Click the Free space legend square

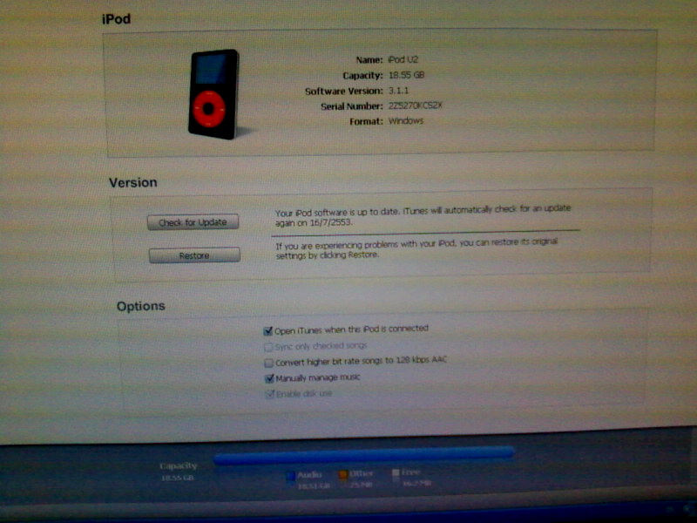tap(396, 474)
